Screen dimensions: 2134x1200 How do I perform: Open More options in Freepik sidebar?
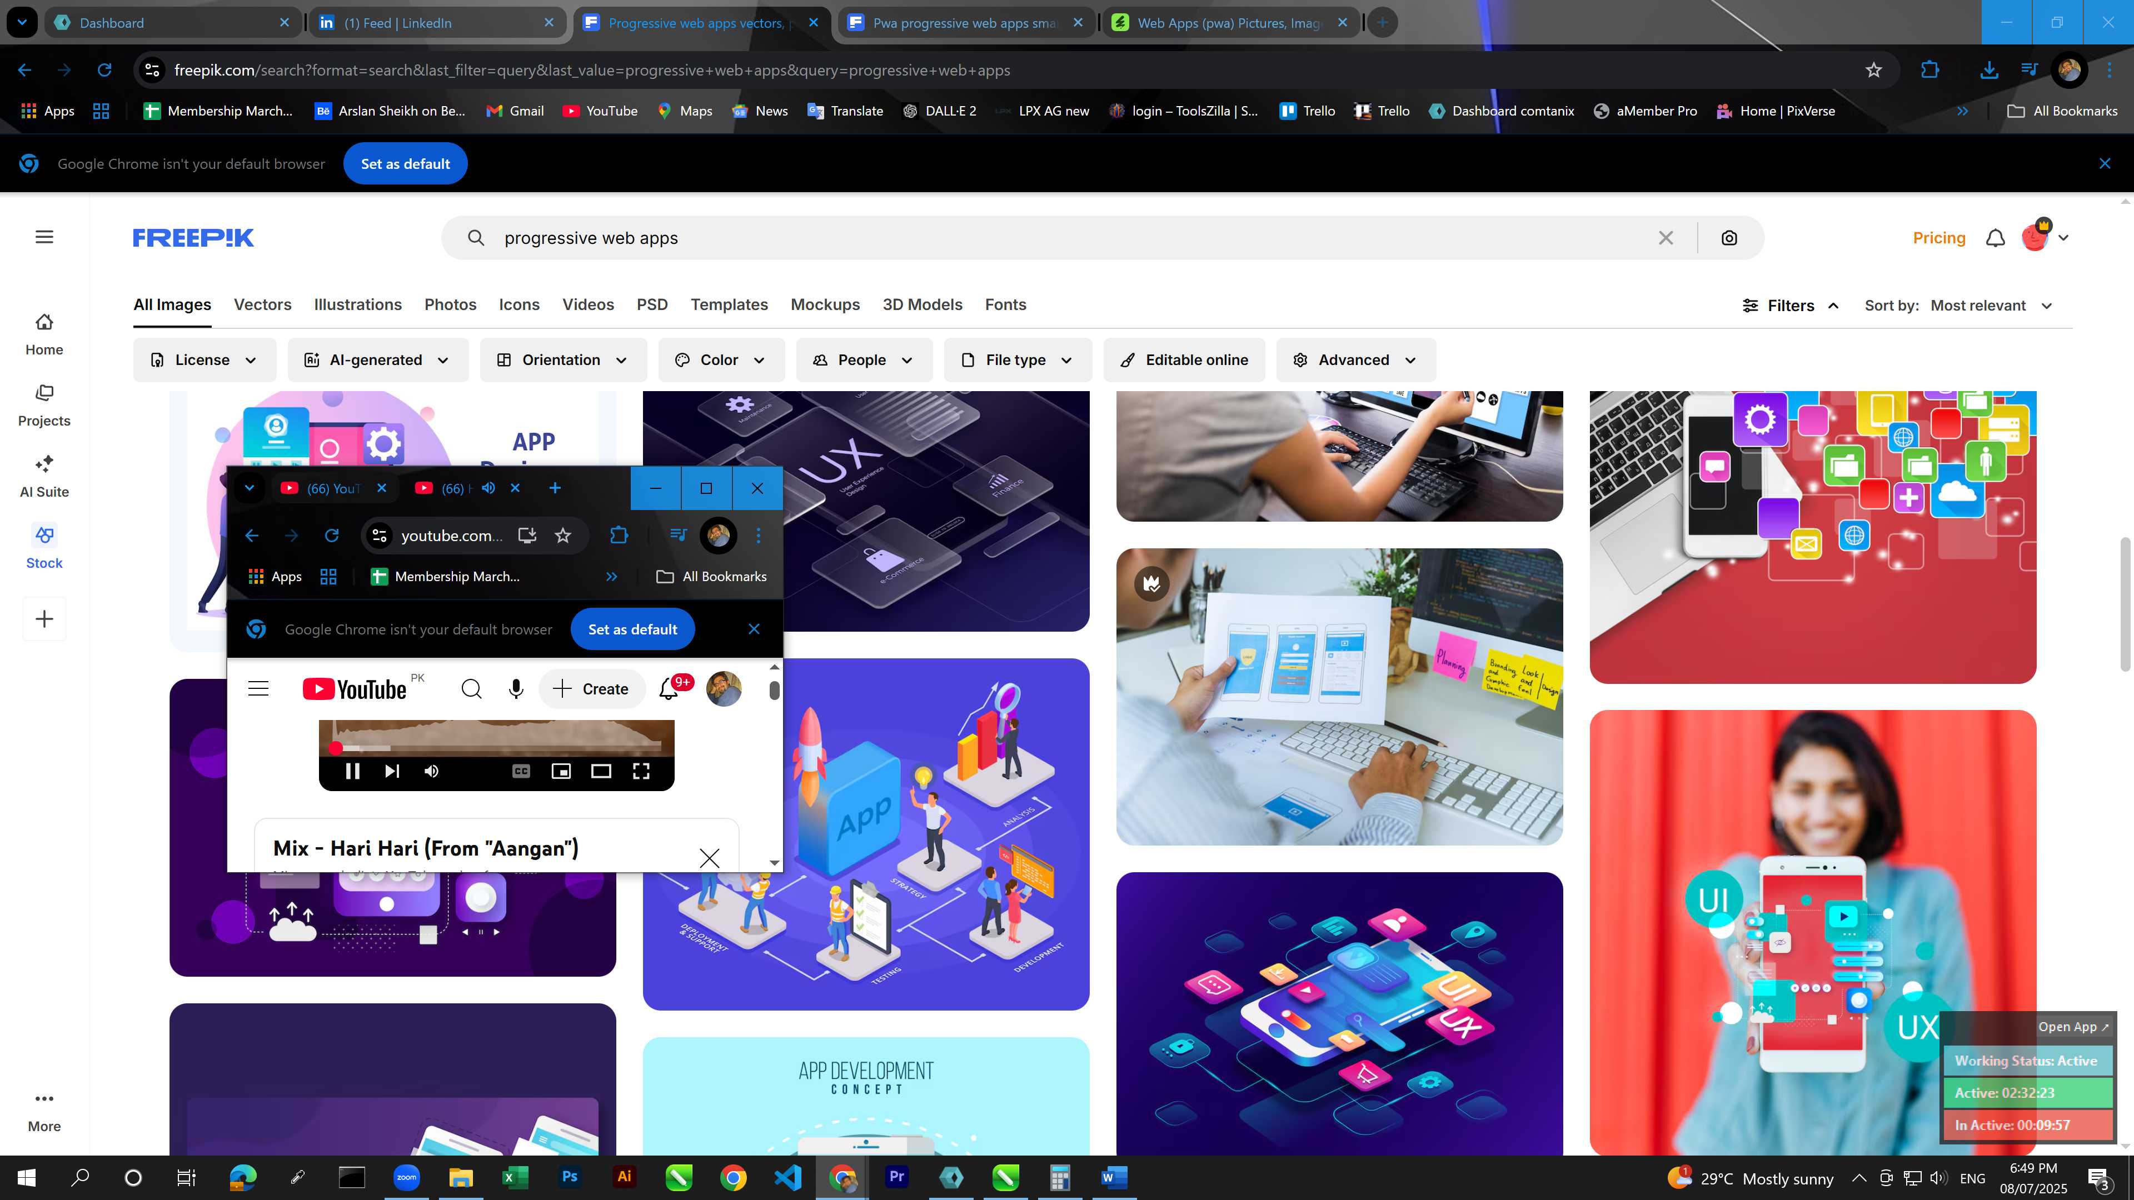(x=44, y=1112)
